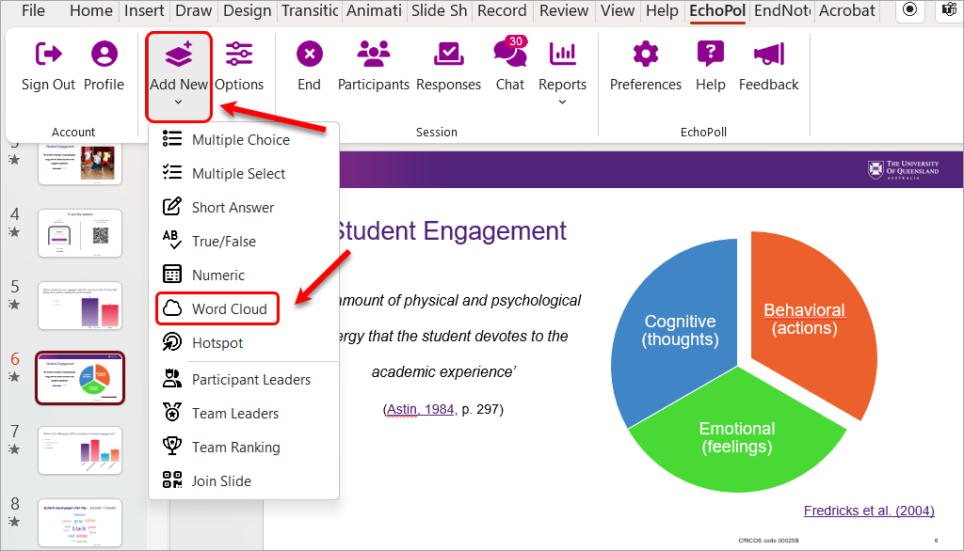Open the Options sliders icon
This screenshot has width=964, height=551.
[239, 55]
